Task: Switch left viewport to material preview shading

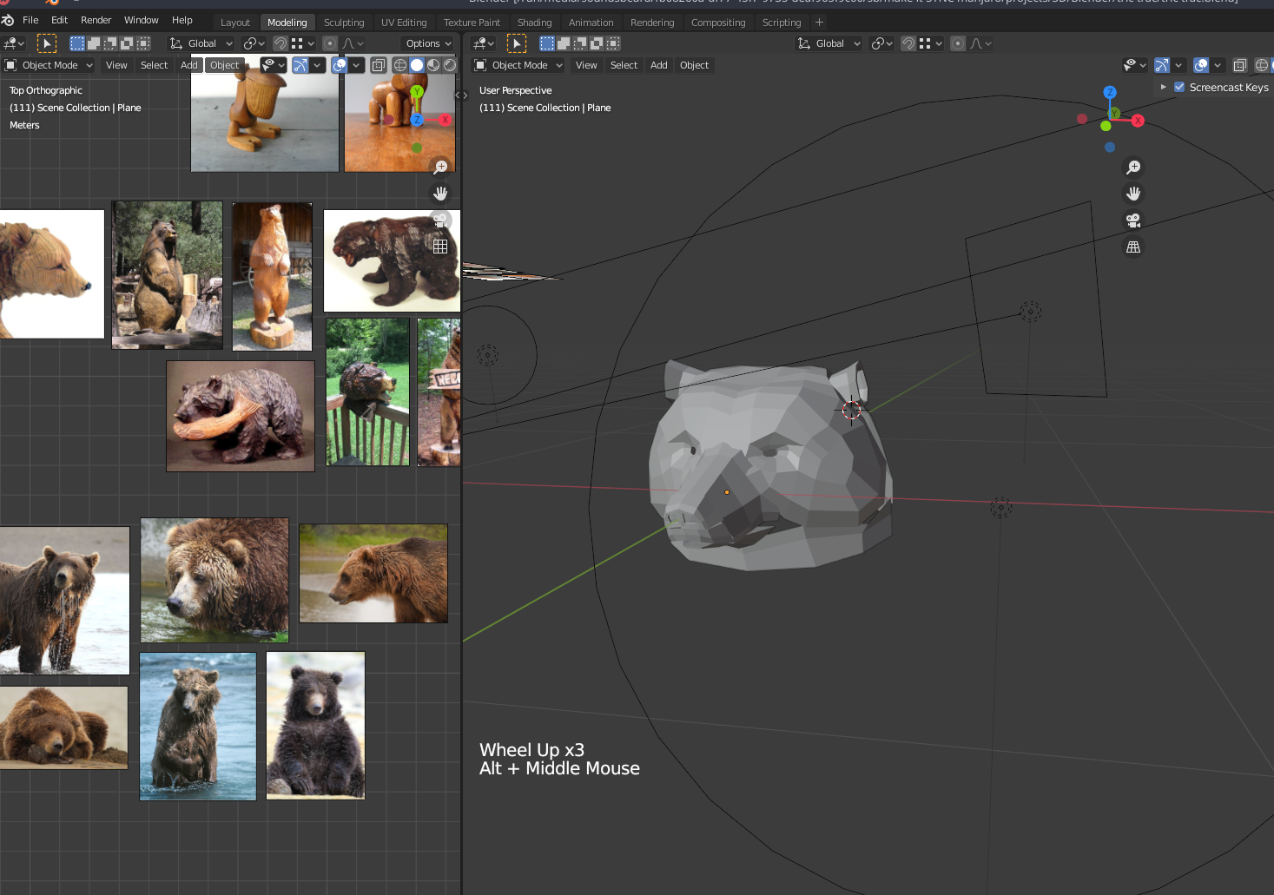Action: (433, 65)
